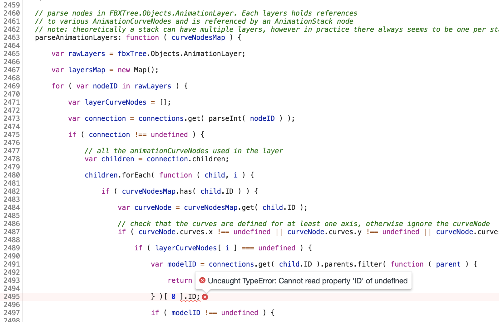Click 'return' keyword on line 2493

click(180, 280)
